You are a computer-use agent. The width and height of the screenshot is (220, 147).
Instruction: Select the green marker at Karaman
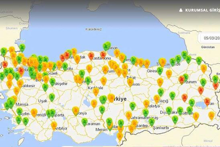(x=85, y=122)
